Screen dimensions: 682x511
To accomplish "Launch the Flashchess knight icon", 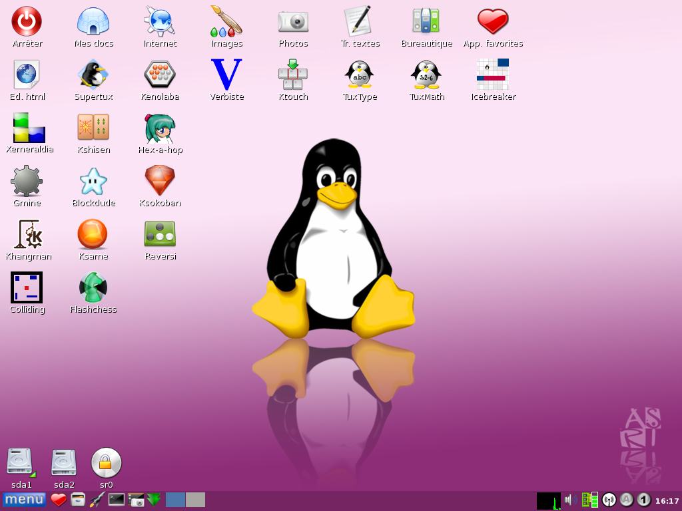I will pos(93,287).
